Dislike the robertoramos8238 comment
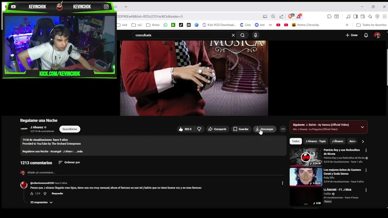The height and width of the screenshot is (218, 388). coord(45,193)
